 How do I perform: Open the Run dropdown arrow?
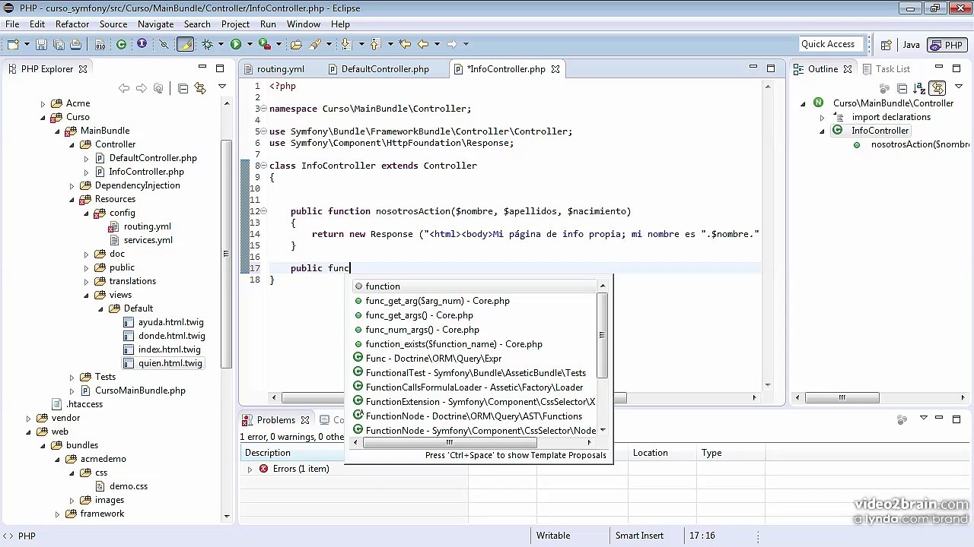[x=249, y=45]
